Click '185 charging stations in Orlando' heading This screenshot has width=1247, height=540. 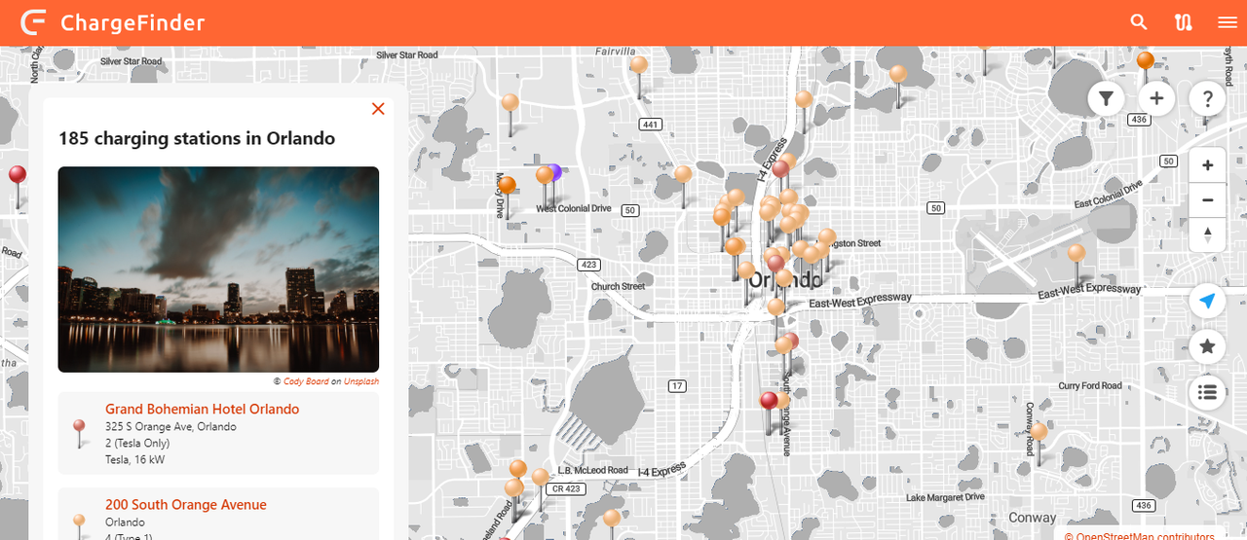click(197, 138)
